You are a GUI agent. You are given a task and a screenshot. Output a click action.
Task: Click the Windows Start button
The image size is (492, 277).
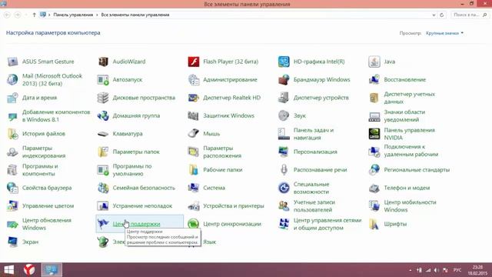8,270
